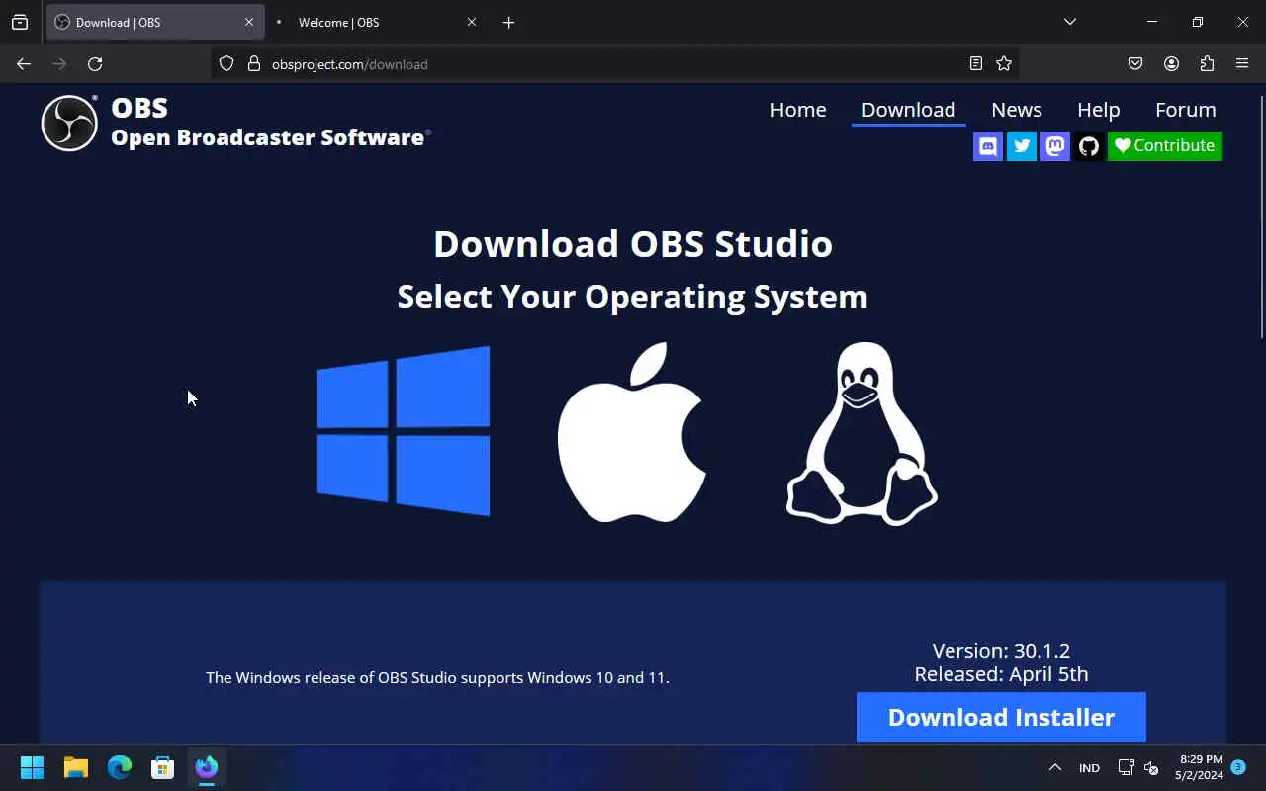
Task: Click the OBS circular logo
Action: tap(69, 123)
